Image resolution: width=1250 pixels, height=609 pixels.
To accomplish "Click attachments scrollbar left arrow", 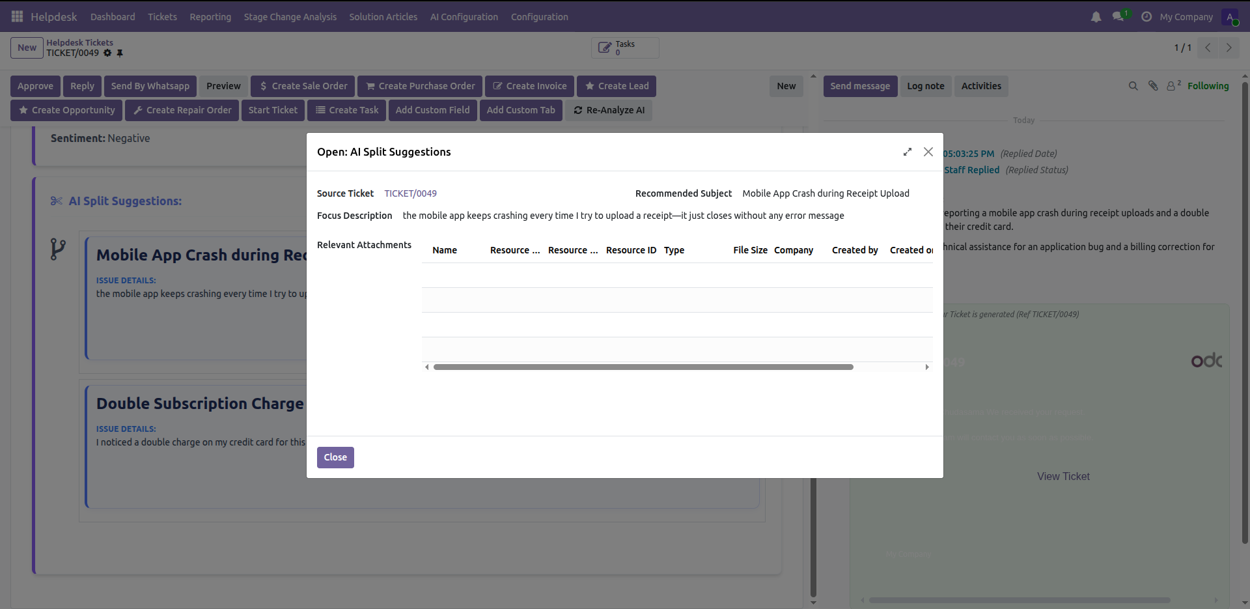I will pyautogui.click(x=427, y=367).
